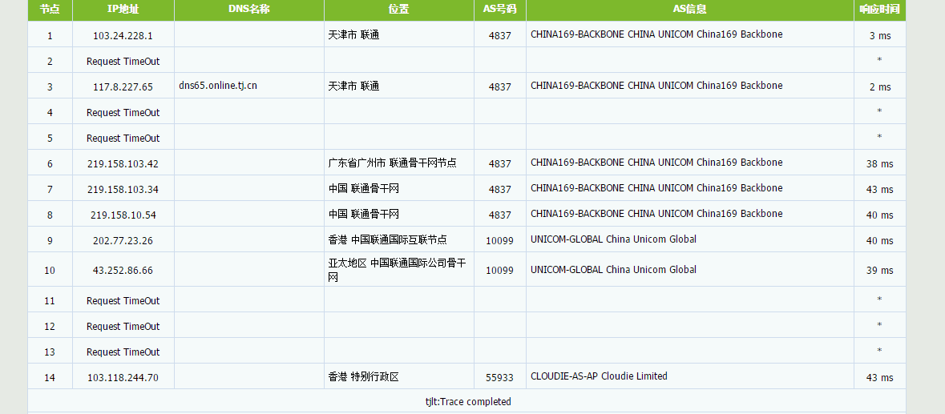Click Request TimeOut in node 4 row

123,113
